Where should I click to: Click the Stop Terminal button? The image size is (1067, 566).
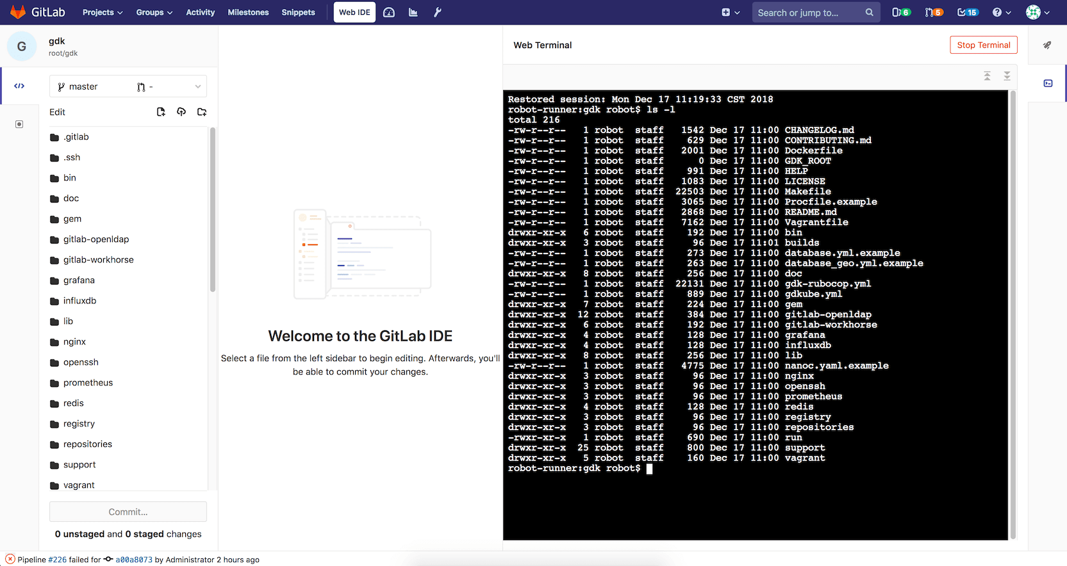pos(984,45)
